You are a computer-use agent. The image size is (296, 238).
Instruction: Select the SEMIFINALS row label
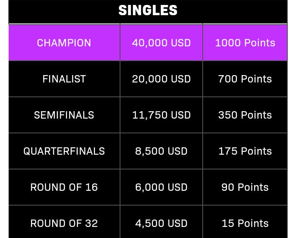point(64,115)
